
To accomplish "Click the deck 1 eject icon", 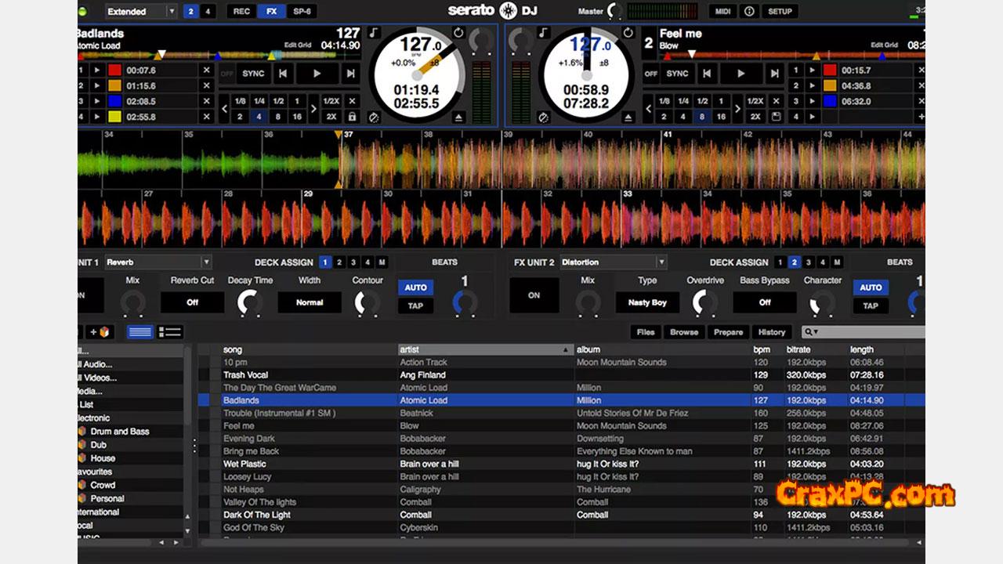I will click(459, 117).
